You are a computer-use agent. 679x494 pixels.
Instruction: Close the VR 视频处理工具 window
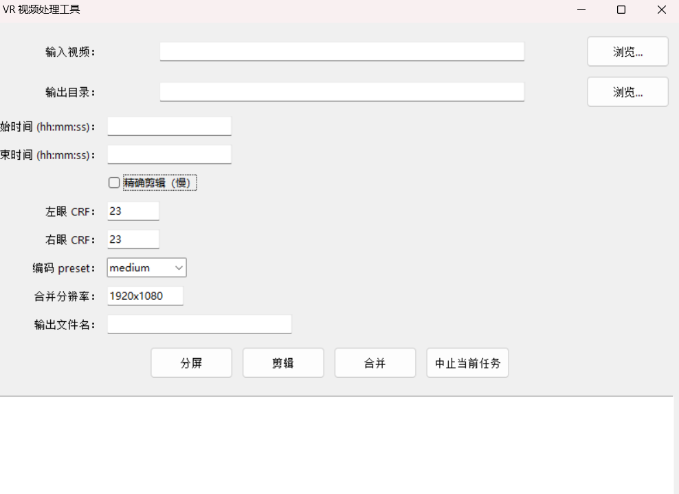point(661,10)
